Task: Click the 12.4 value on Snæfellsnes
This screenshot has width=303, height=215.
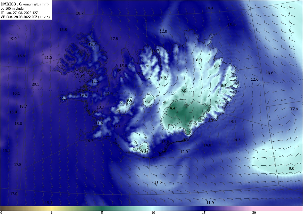Action: click(x=83, y=95)
